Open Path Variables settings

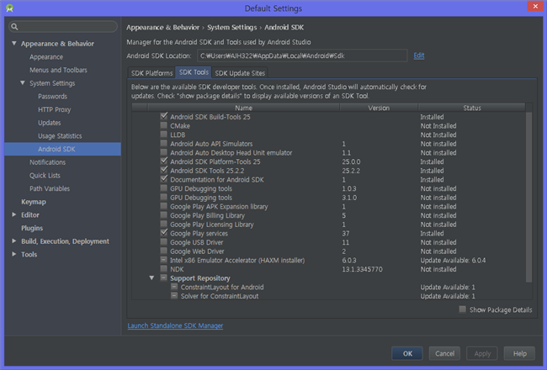click(x=50, y=188)
